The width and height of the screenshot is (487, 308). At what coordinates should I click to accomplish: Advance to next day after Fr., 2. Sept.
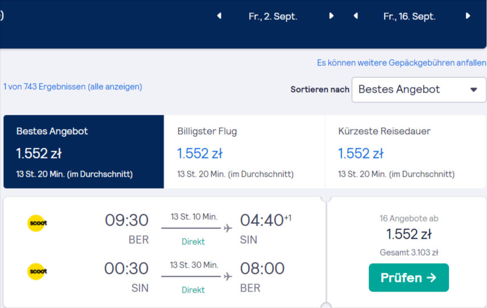(331, 16)
